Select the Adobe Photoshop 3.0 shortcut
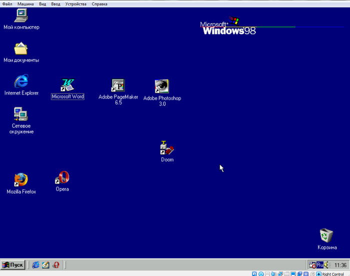The height and width of the screenshot is (276, 350). pyautogui.click(x=162, y=93)
